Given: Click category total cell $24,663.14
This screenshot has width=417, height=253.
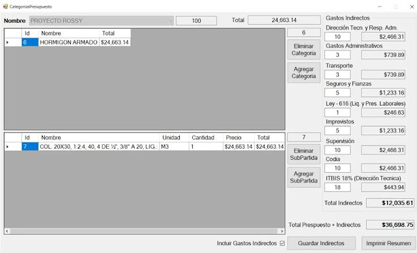Looking at the screenshot, I should click(x=115, y=42).
